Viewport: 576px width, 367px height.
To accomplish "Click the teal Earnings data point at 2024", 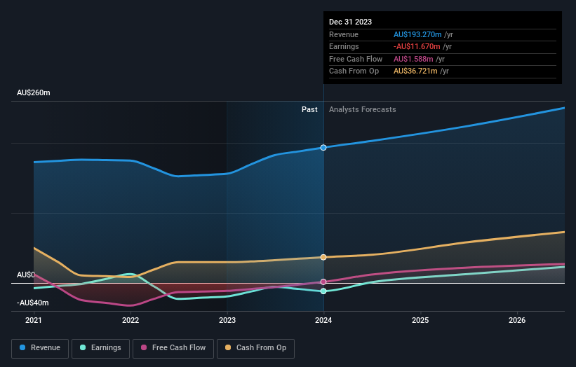I will point(323,291).
